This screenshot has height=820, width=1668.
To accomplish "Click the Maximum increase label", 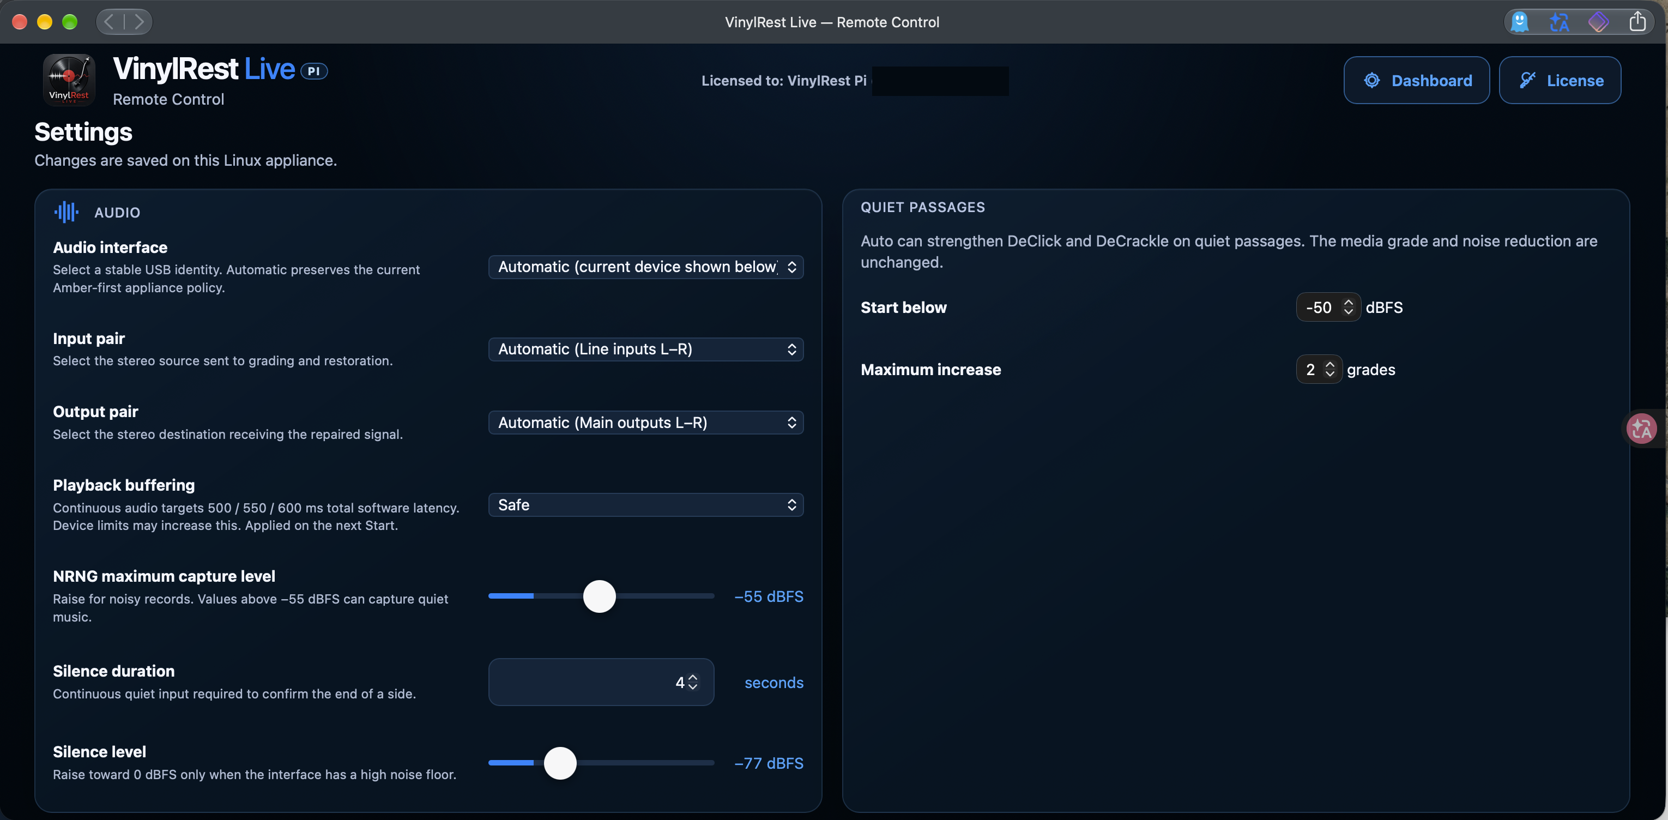I will tap(930, 369).
